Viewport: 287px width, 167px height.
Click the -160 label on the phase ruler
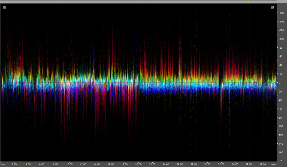(282, 13)
